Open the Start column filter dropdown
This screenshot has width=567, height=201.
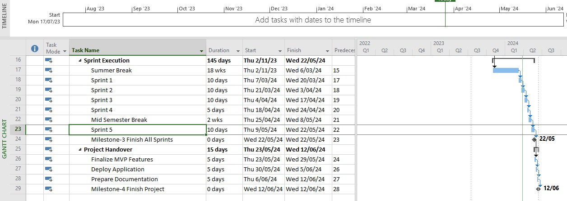[x=280, y=51]
